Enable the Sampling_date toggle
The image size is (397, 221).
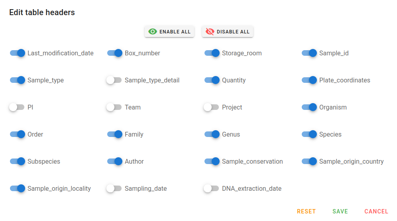point(114,188)
